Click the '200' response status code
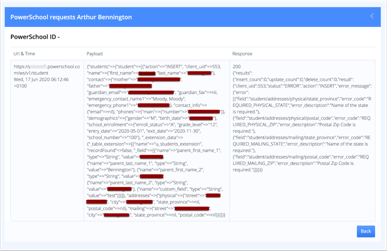387x251 pixels. click(x=236, y=66)
